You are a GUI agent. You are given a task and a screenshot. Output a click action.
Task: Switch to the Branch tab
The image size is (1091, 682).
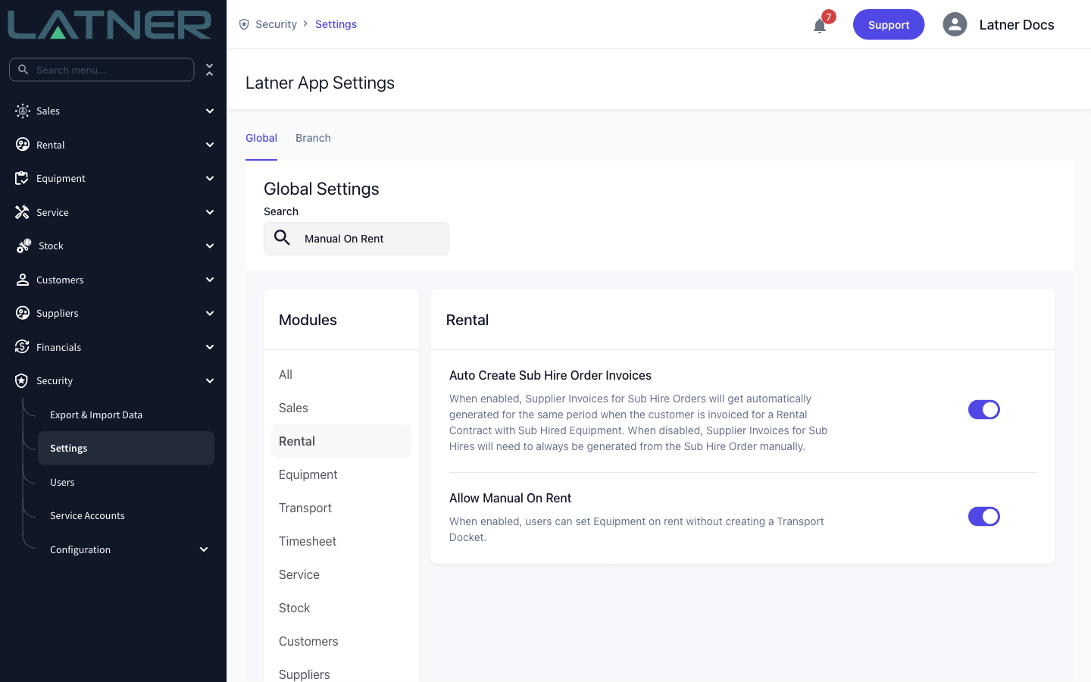click(x=313, y=138)
